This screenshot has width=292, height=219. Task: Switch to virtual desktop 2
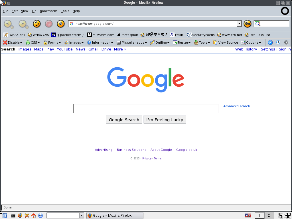[x=269, y=216]
